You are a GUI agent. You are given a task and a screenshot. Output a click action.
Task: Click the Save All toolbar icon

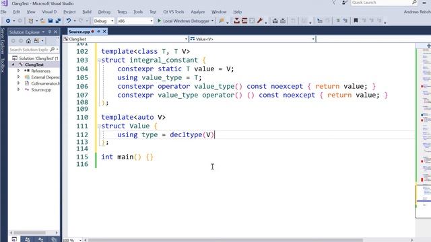tap(58, 21)
